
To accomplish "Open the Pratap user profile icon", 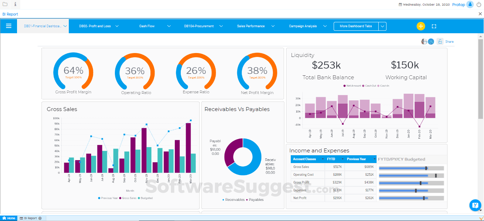I will [x=470, y=5].
